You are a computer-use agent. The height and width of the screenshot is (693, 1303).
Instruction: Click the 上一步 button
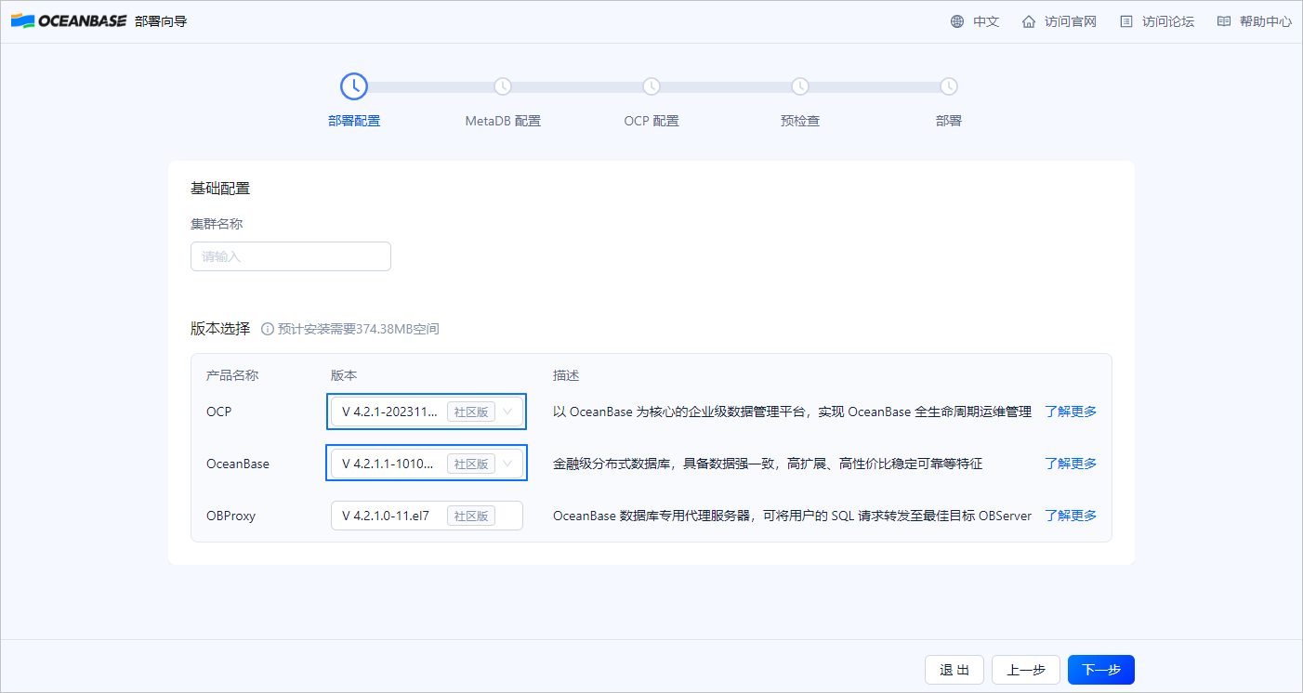[1026, 670]
